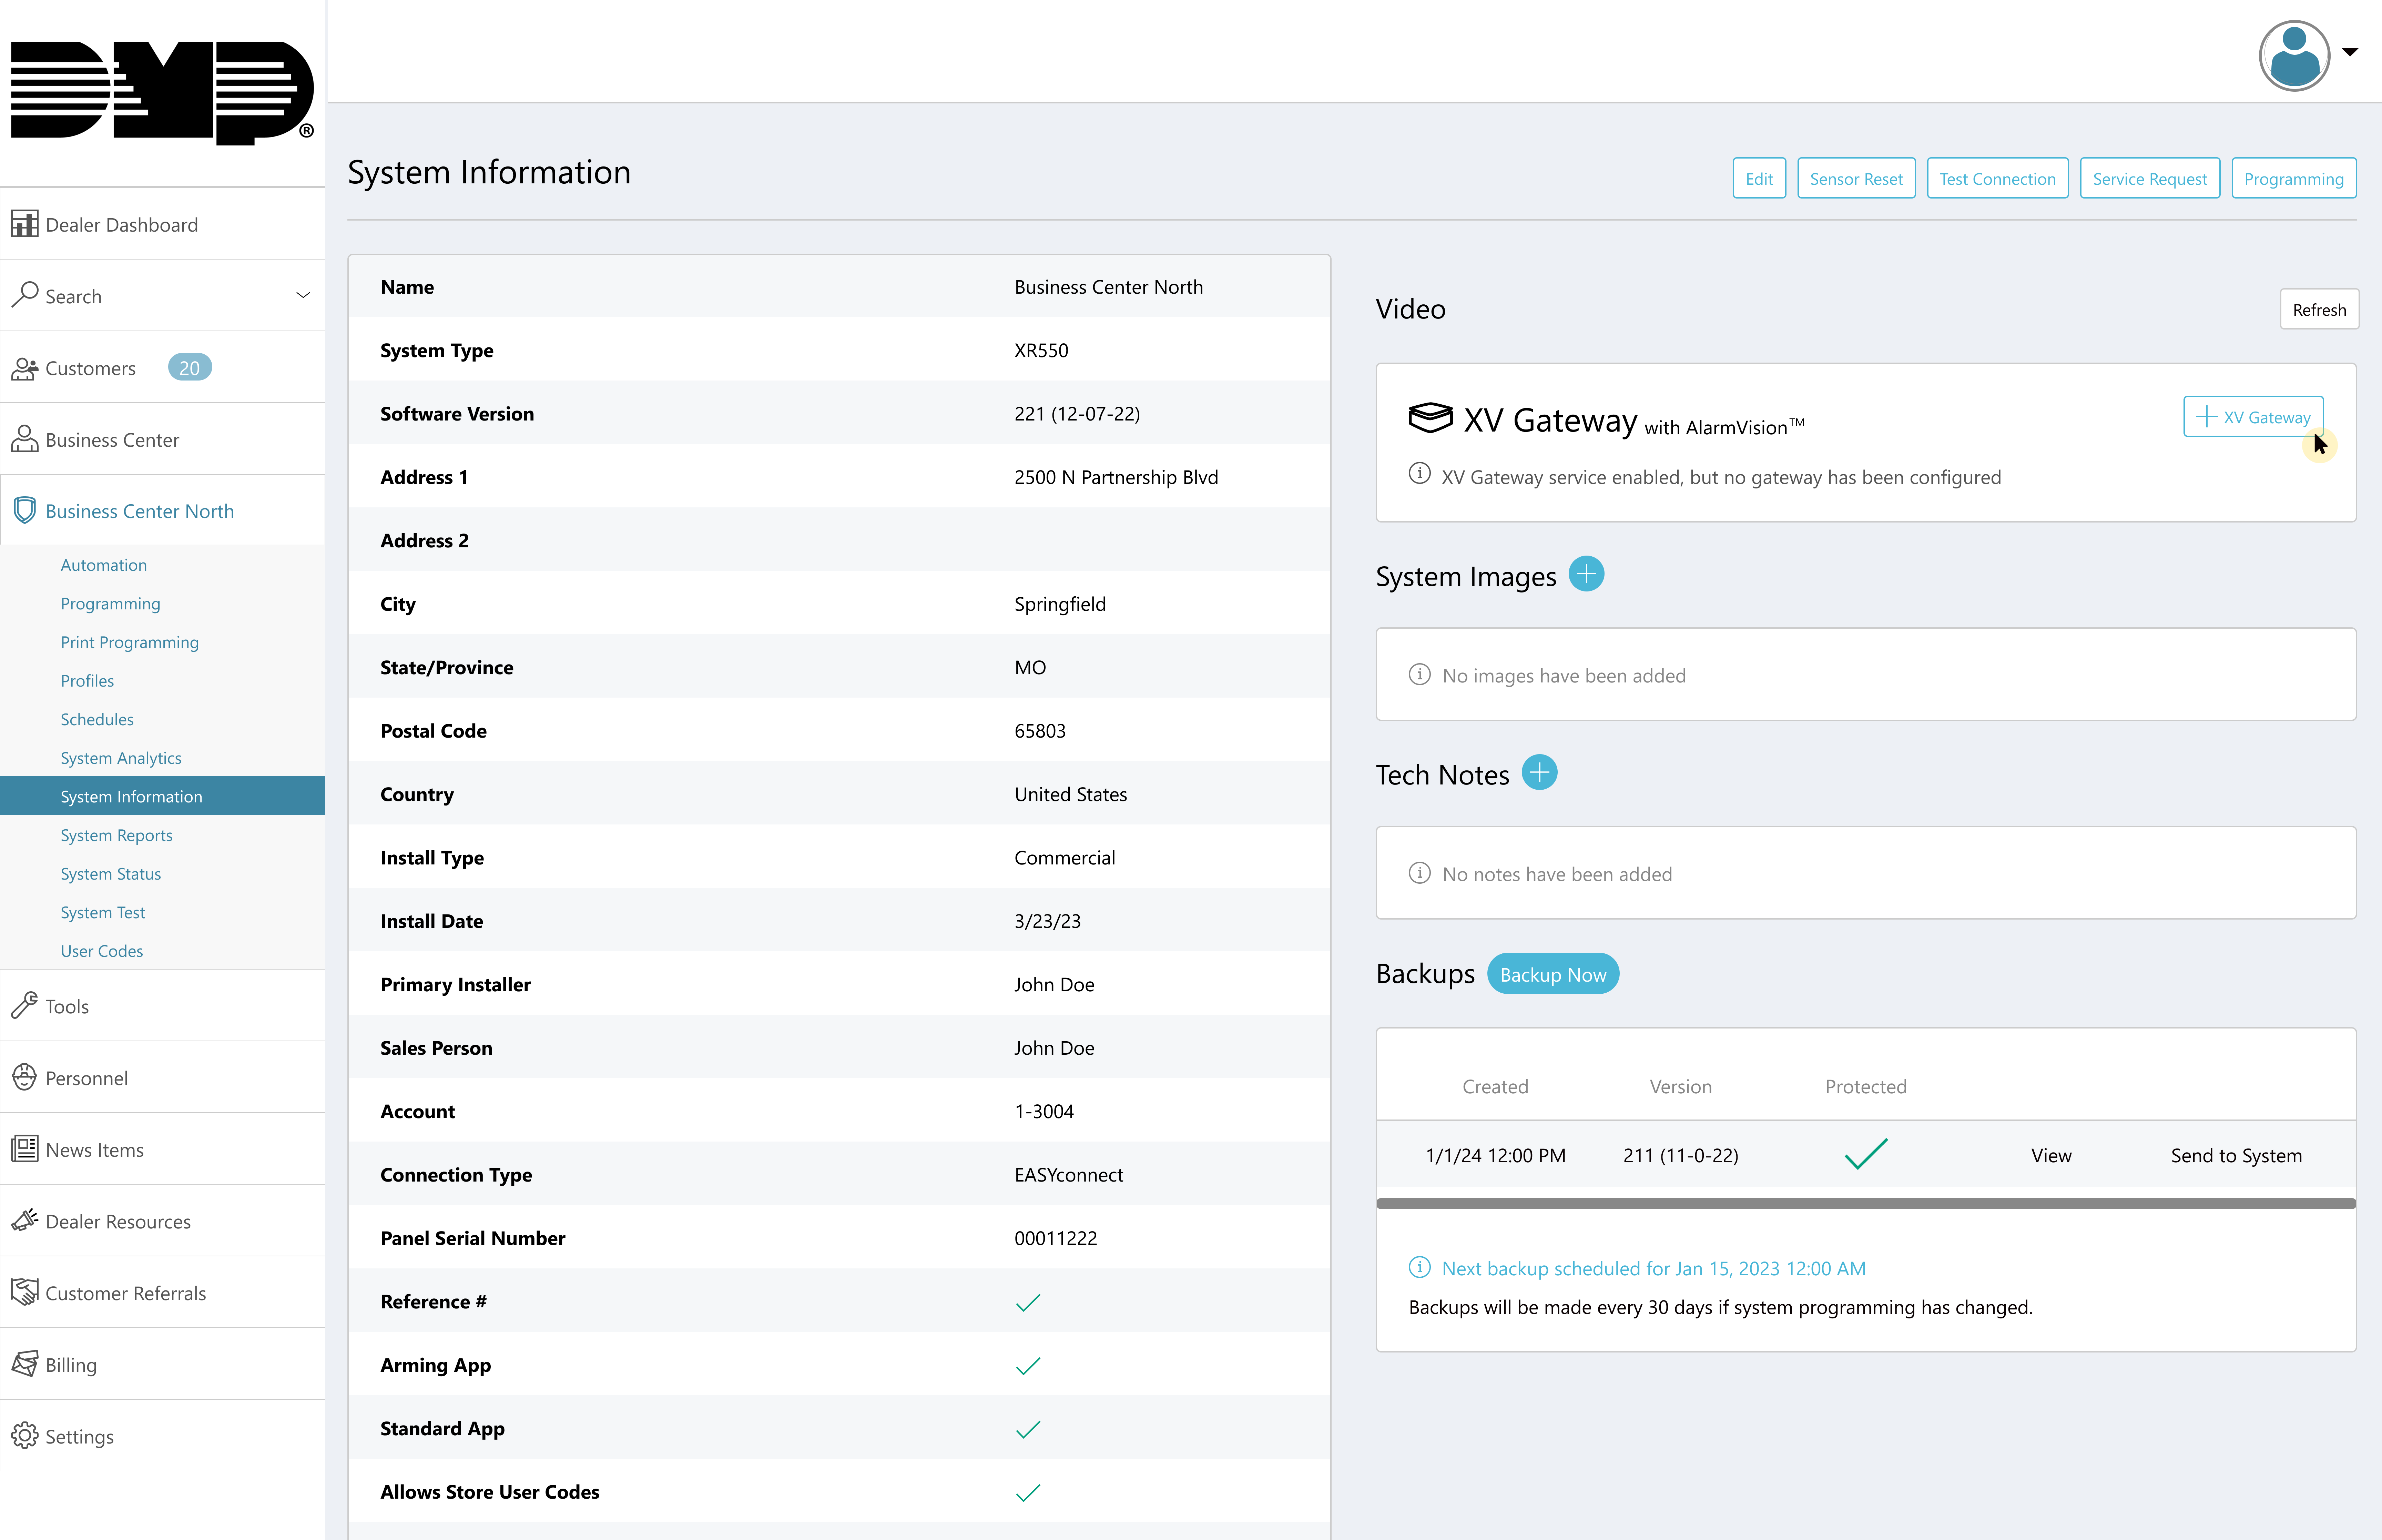Click info icon beside next backup schedule

pyautogui.click(x=1419, y=1267)
